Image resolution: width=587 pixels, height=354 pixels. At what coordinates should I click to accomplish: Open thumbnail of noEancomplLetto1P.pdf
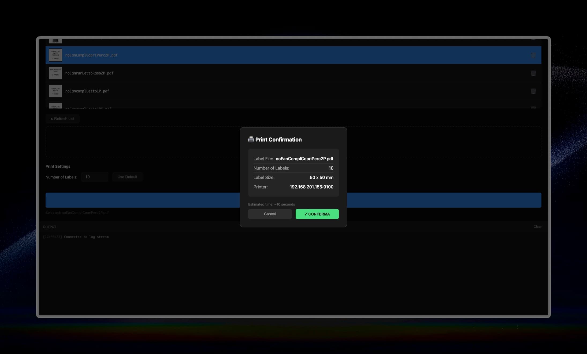tap(55, 91)
